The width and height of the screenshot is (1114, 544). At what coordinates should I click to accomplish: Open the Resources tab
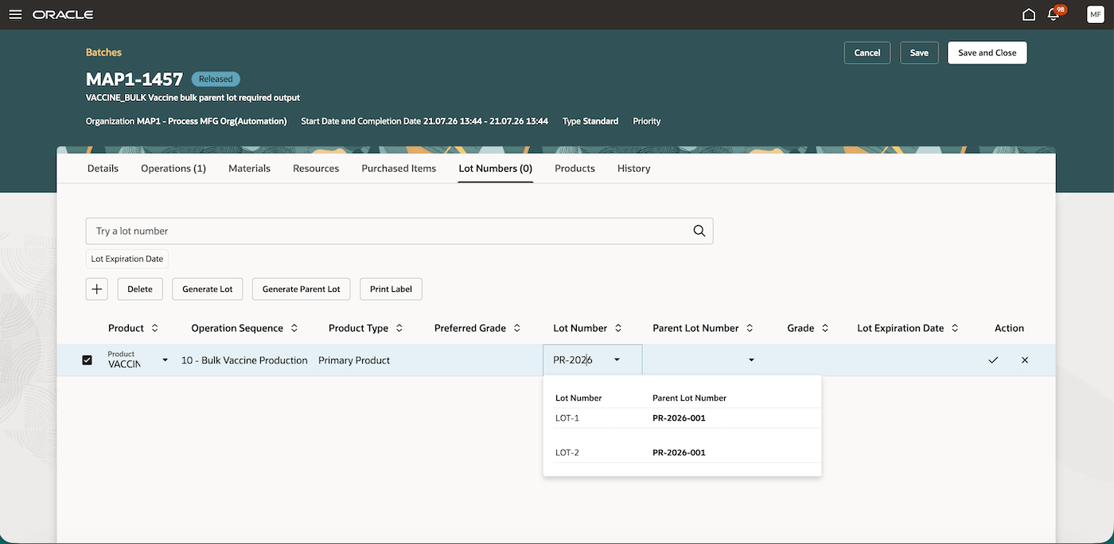click(316, 168)
